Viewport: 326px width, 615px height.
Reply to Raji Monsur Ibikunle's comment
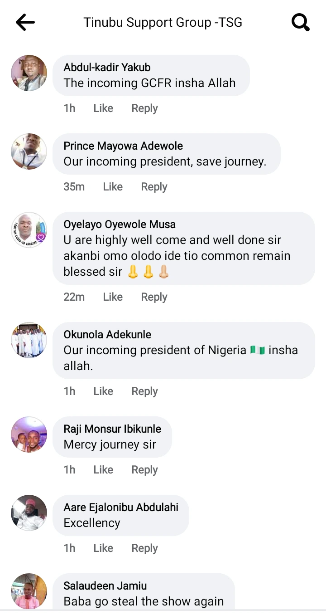click(x=144, y=470)
